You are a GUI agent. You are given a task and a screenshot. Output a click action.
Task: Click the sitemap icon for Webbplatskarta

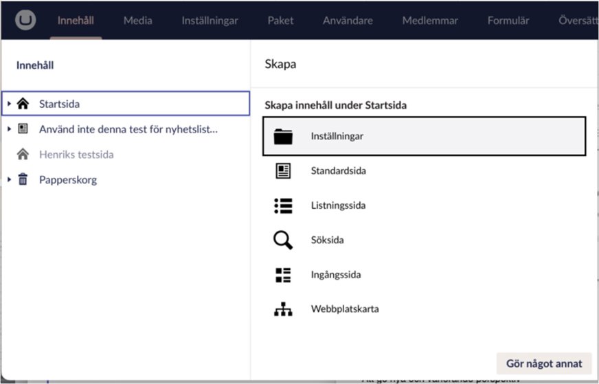point(283,309)
